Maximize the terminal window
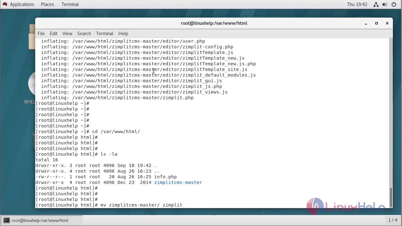The width and height of the screenshot is (402, 226). (x=377, y=23)
